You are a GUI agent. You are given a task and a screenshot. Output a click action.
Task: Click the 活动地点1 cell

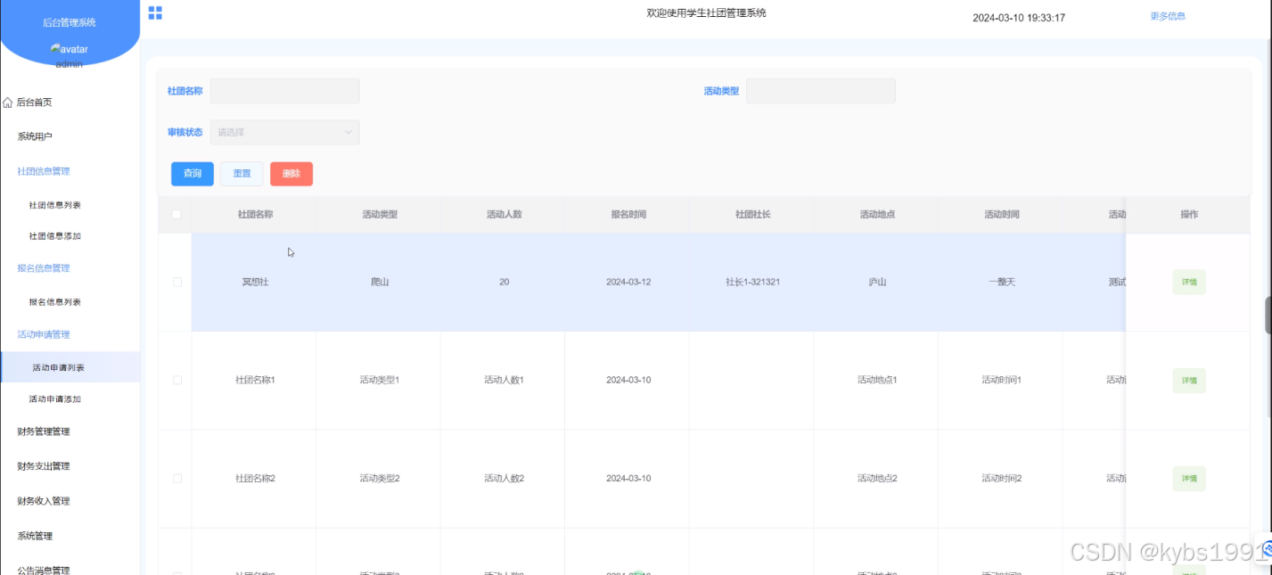click(877, 380)
